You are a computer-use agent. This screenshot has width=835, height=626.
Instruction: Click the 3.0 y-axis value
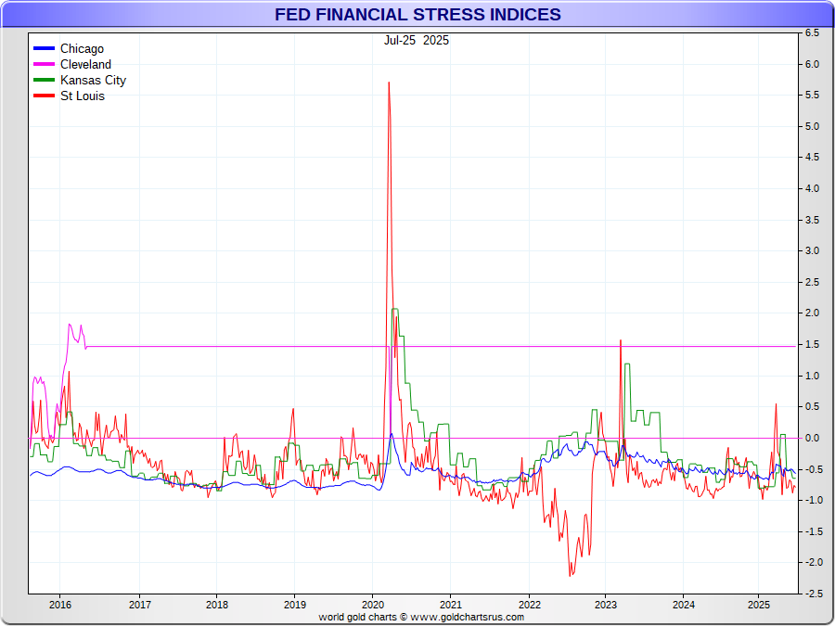(812, 251)
